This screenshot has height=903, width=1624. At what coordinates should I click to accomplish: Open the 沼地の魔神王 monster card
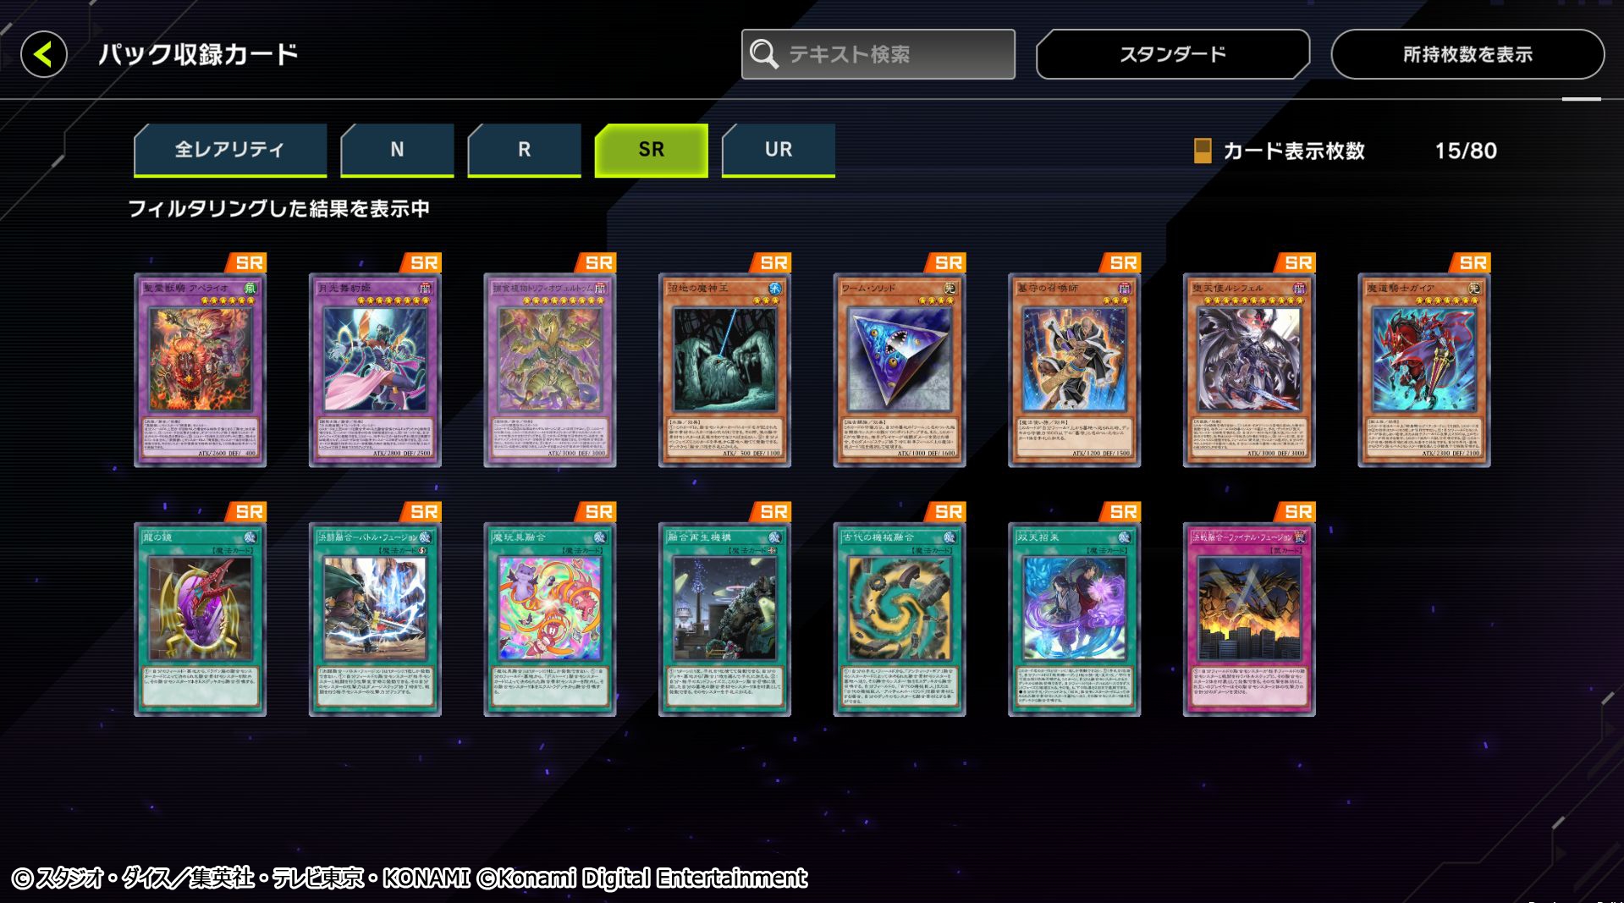[x=724, y=370]
